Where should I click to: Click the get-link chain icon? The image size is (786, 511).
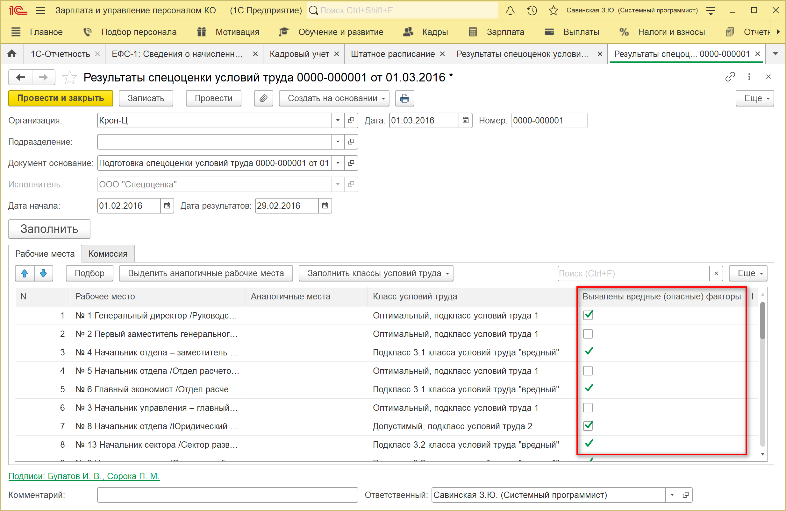pyautogui.click(x=730, y=77)
